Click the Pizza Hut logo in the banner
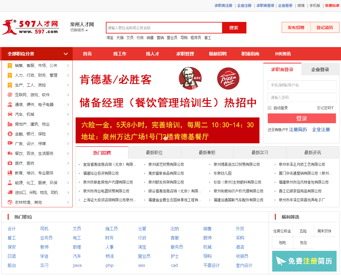The image size is (341, 276). [x=228, y=78]
